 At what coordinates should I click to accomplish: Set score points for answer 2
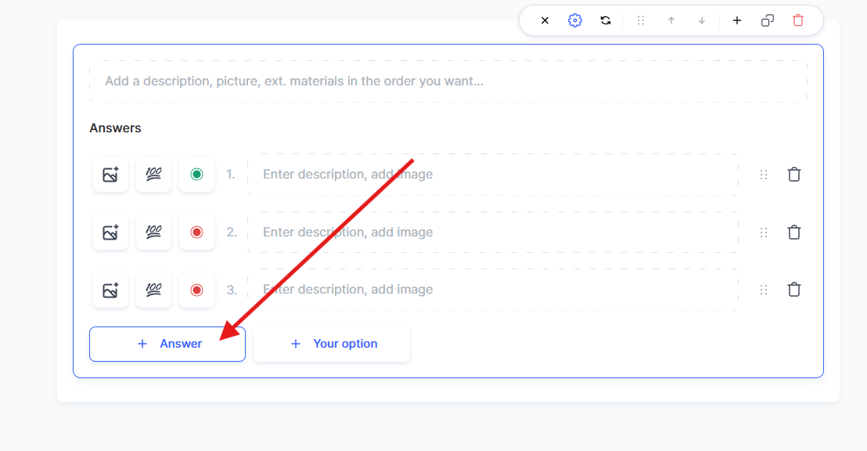click(153, 233)
